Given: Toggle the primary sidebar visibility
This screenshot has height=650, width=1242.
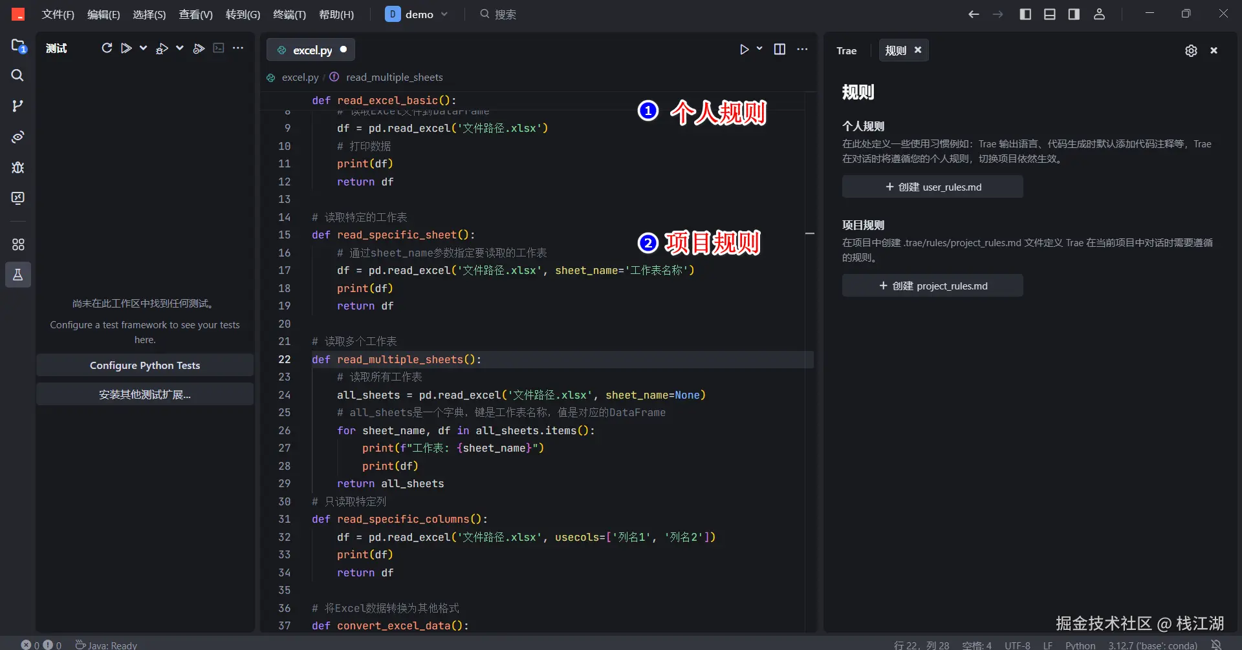Looking at the screenshot, I should coord(1025,14).
